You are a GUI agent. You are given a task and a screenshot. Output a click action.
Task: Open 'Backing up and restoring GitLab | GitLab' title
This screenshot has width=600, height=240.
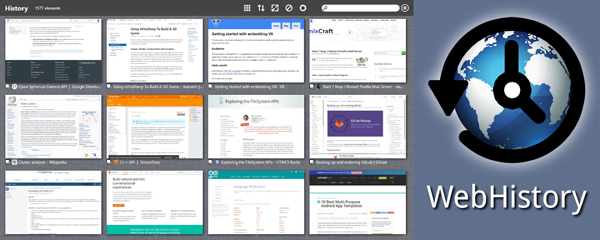coord(352,162)
